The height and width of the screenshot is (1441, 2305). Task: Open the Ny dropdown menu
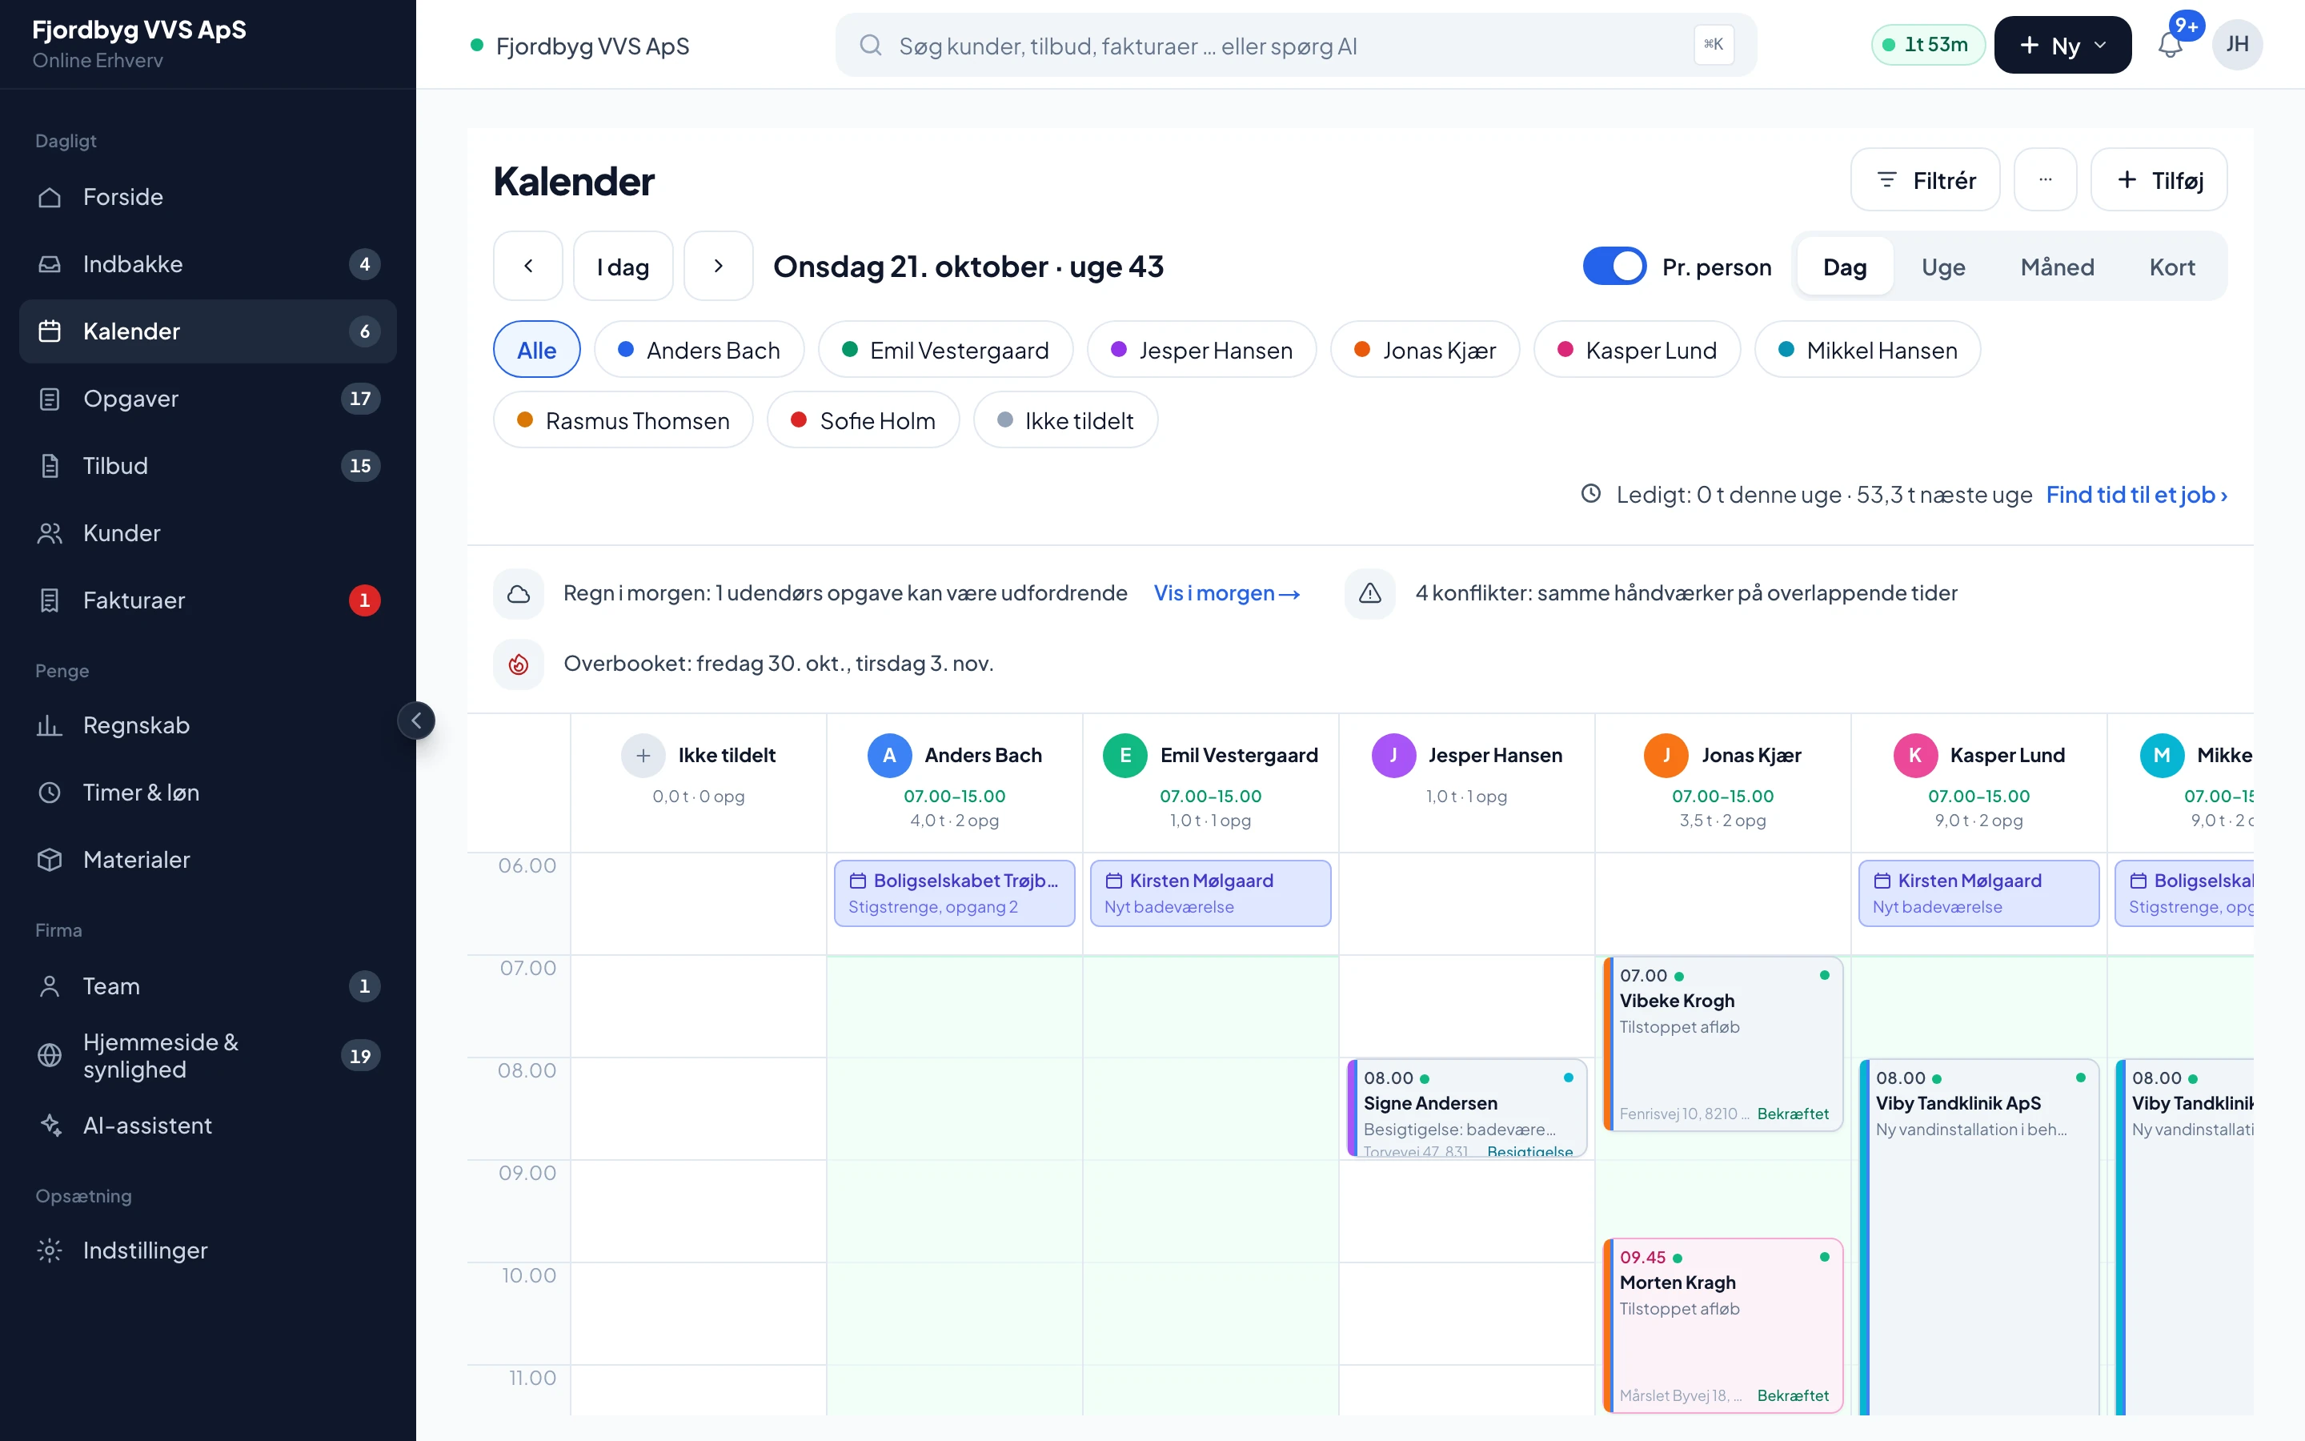pyautogui.click(x=2062, y=45)
